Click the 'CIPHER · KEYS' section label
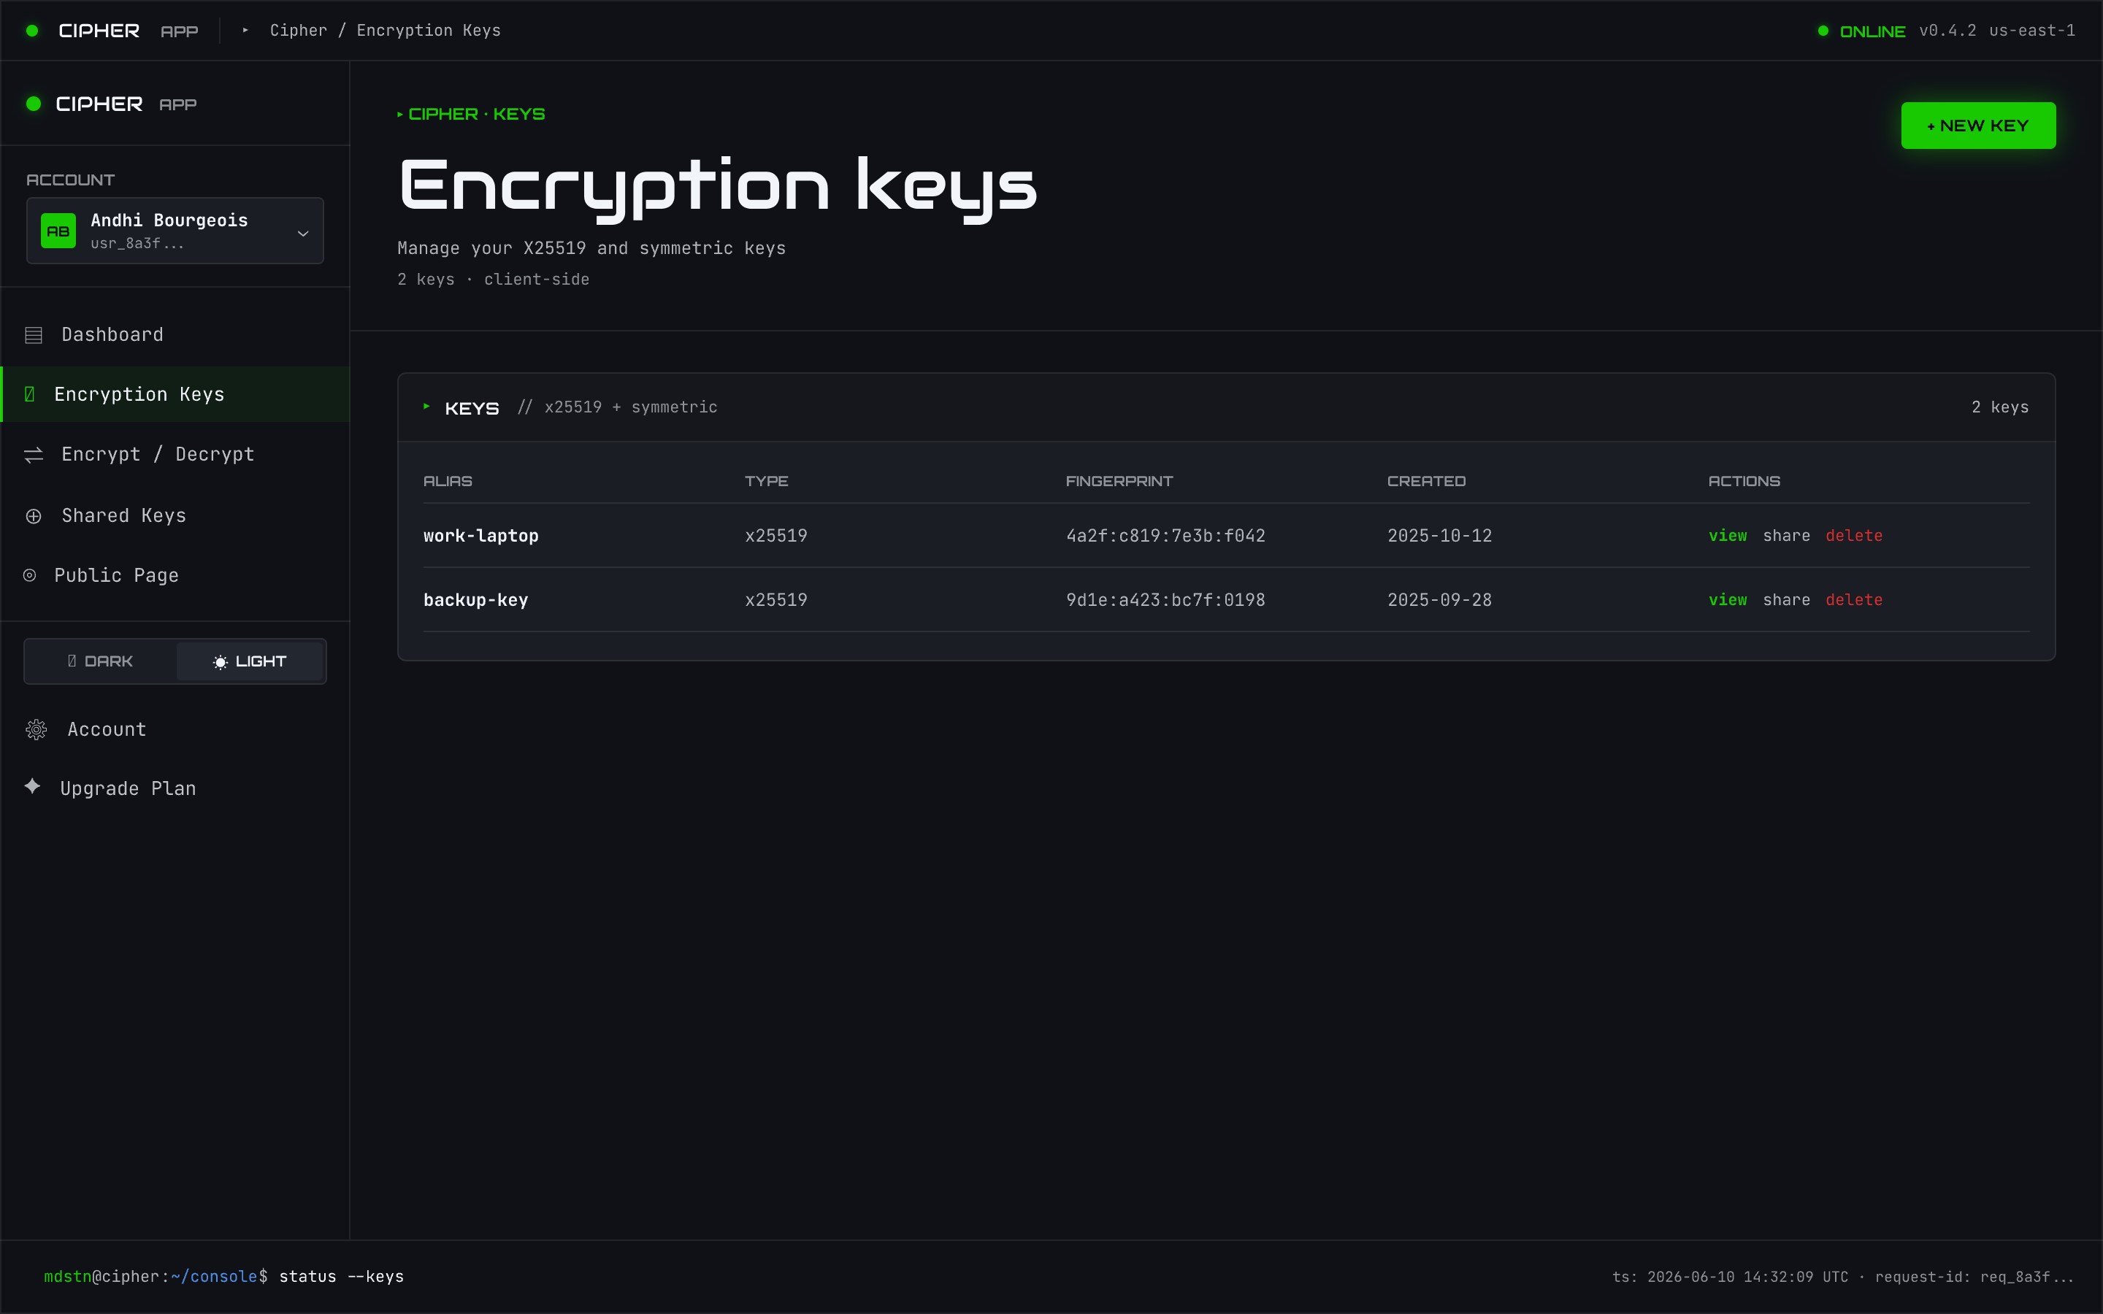Viewport: 2103px width, 1314px height. 476,114
